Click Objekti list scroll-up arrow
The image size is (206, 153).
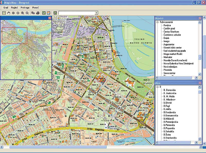200,22
